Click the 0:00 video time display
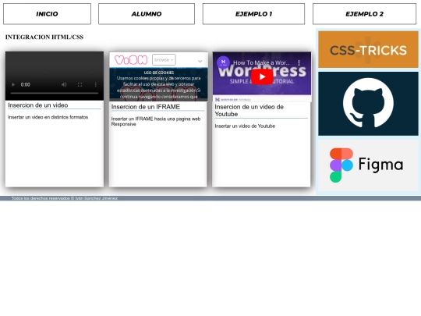This screenshot has height=316, width=421. (x=26, y=84)
